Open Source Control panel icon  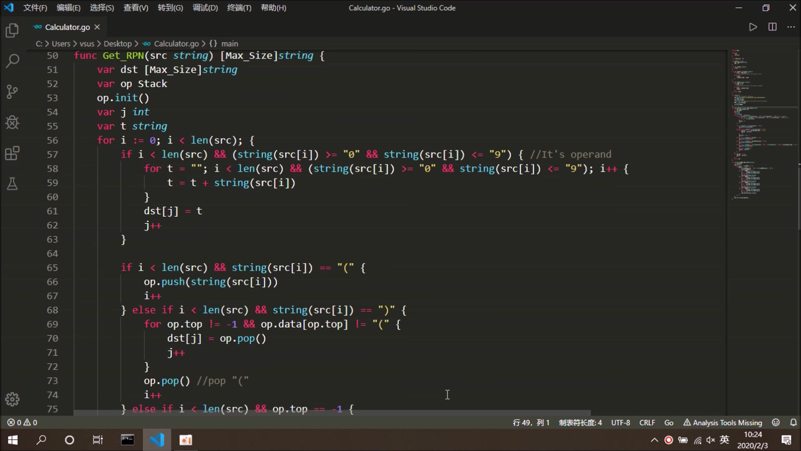click(x=12, y=91)
